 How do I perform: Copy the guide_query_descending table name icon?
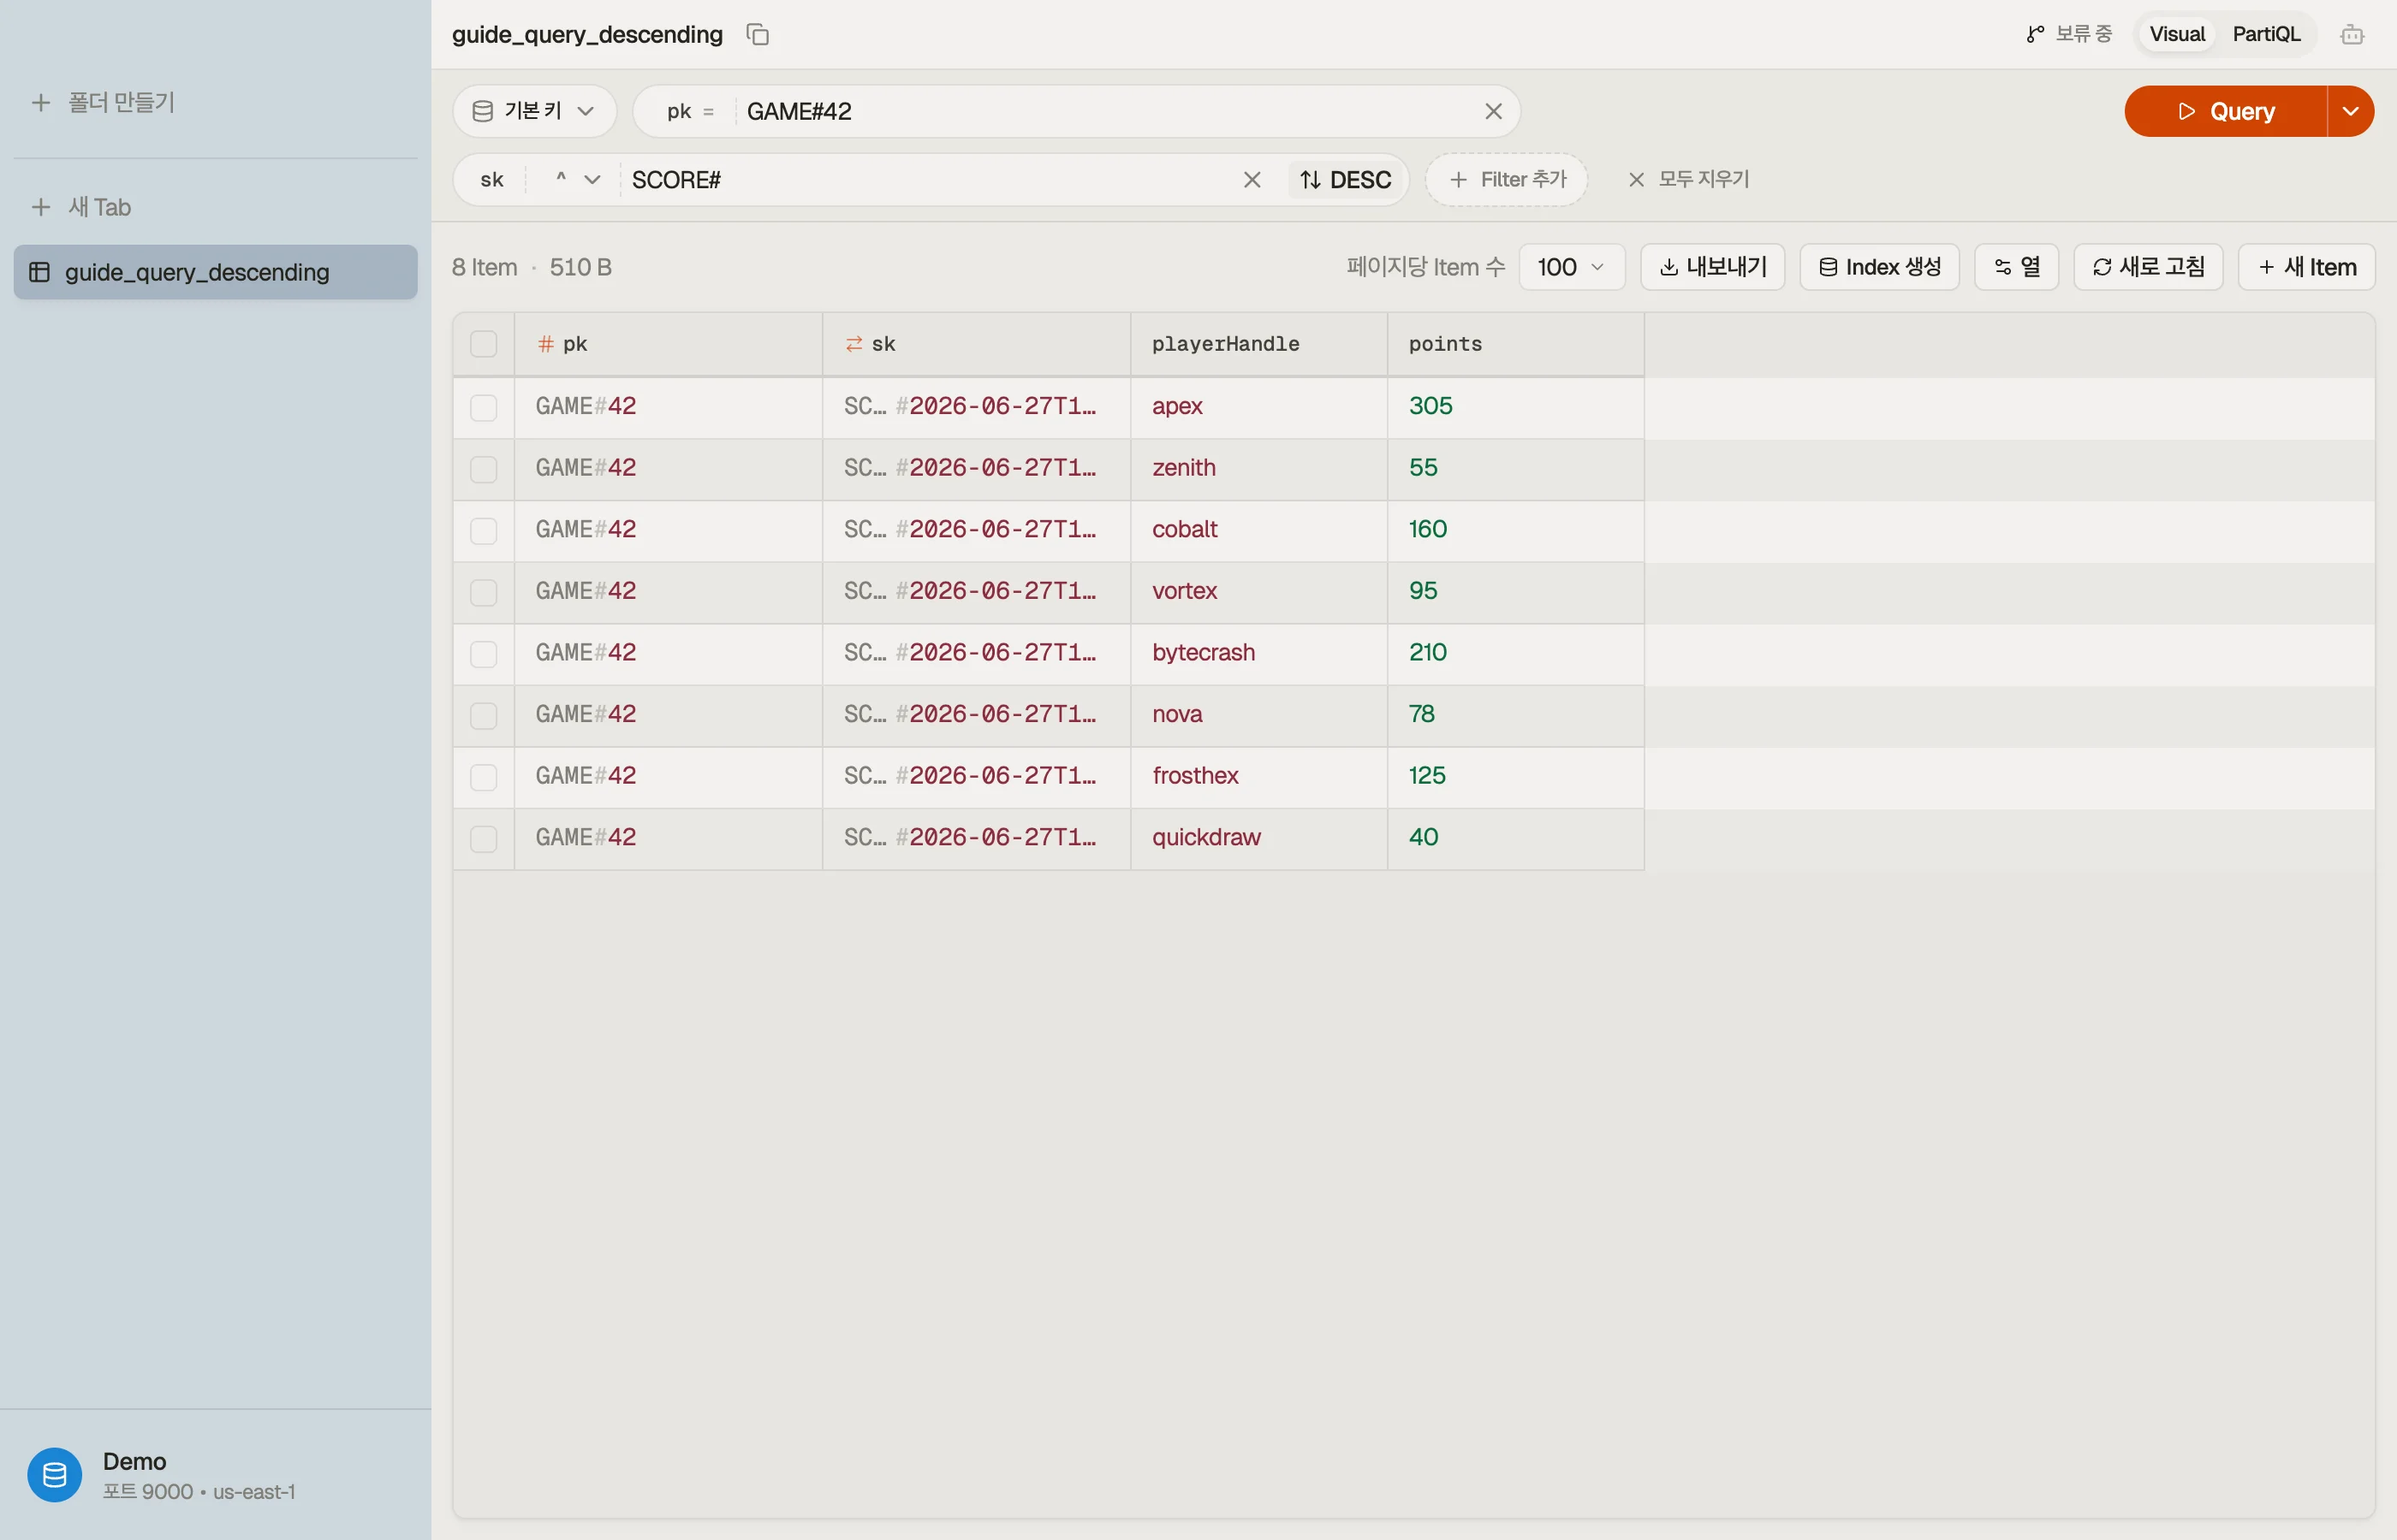(758, 35)
